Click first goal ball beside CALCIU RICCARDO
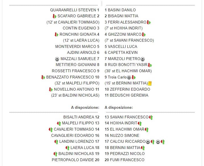The width and height of the screenshot is (204, 166). [x=148, y=142]
